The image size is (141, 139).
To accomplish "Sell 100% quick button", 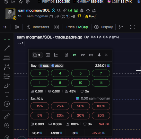I will 101,106.
